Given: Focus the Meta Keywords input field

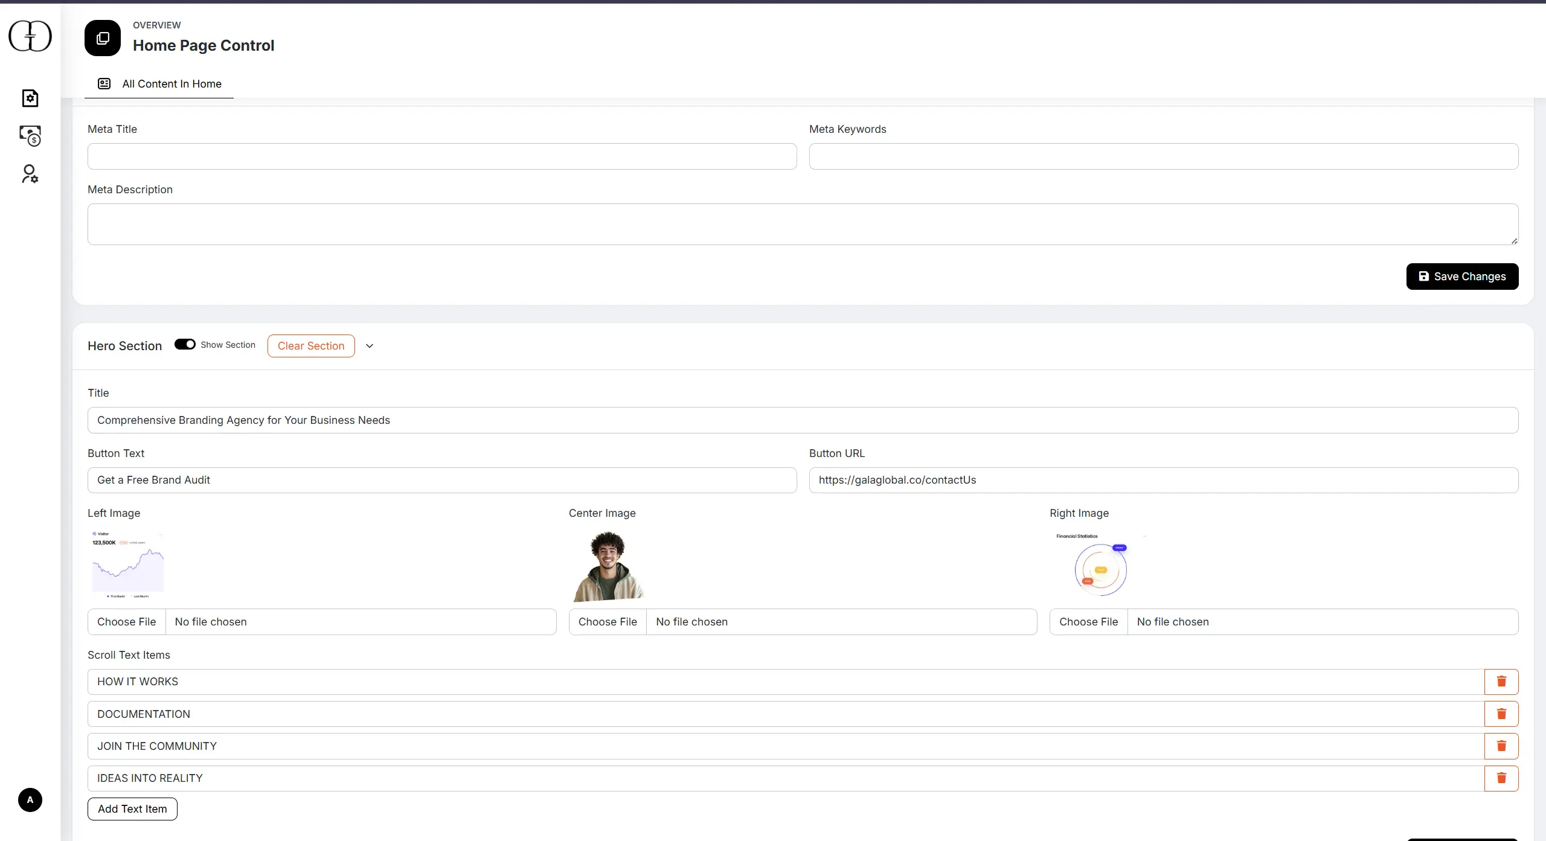Looking at the screenshot, I should [x=1164, y=156].
